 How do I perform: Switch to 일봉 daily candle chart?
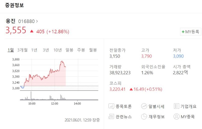pos(69,50)
